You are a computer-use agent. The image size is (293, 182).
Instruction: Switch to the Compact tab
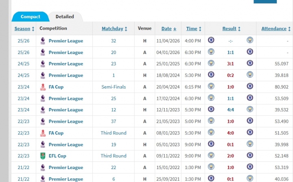pyautogui.click(x=31, y=17)
